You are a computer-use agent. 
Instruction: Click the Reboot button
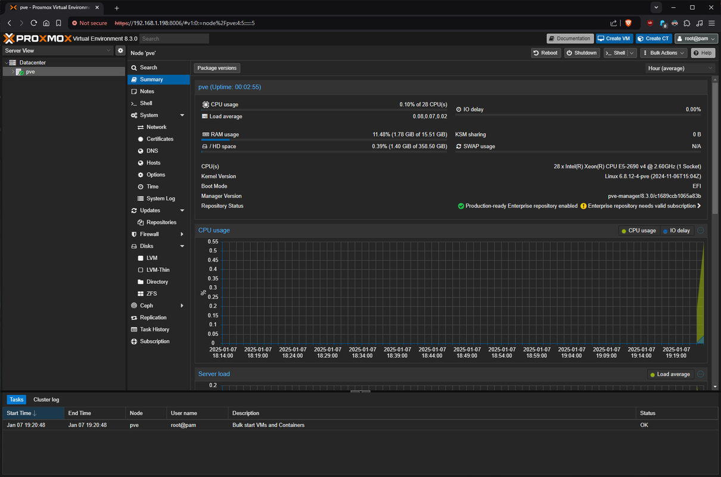pos(546,52)
